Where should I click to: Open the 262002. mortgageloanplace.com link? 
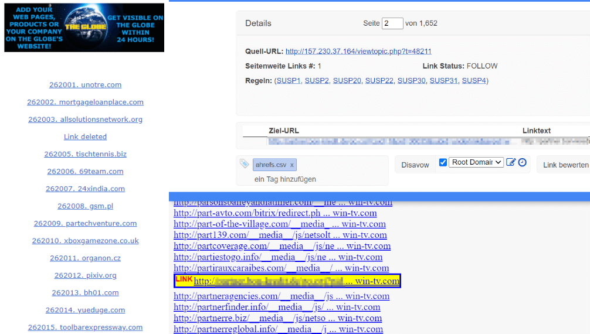click(x=86, y=102)
